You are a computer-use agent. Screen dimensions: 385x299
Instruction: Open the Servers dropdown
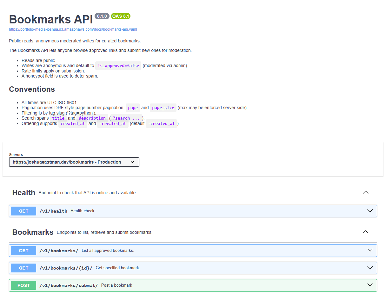pyautogui.click(x=74, y=162)
